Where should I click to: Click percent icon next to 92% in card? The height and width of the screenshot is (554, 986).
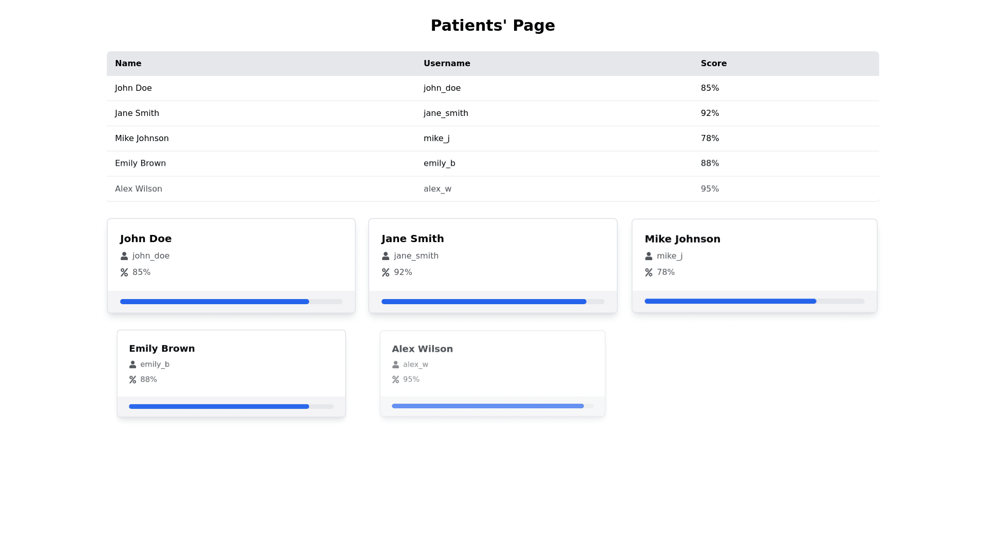point(386,272)
